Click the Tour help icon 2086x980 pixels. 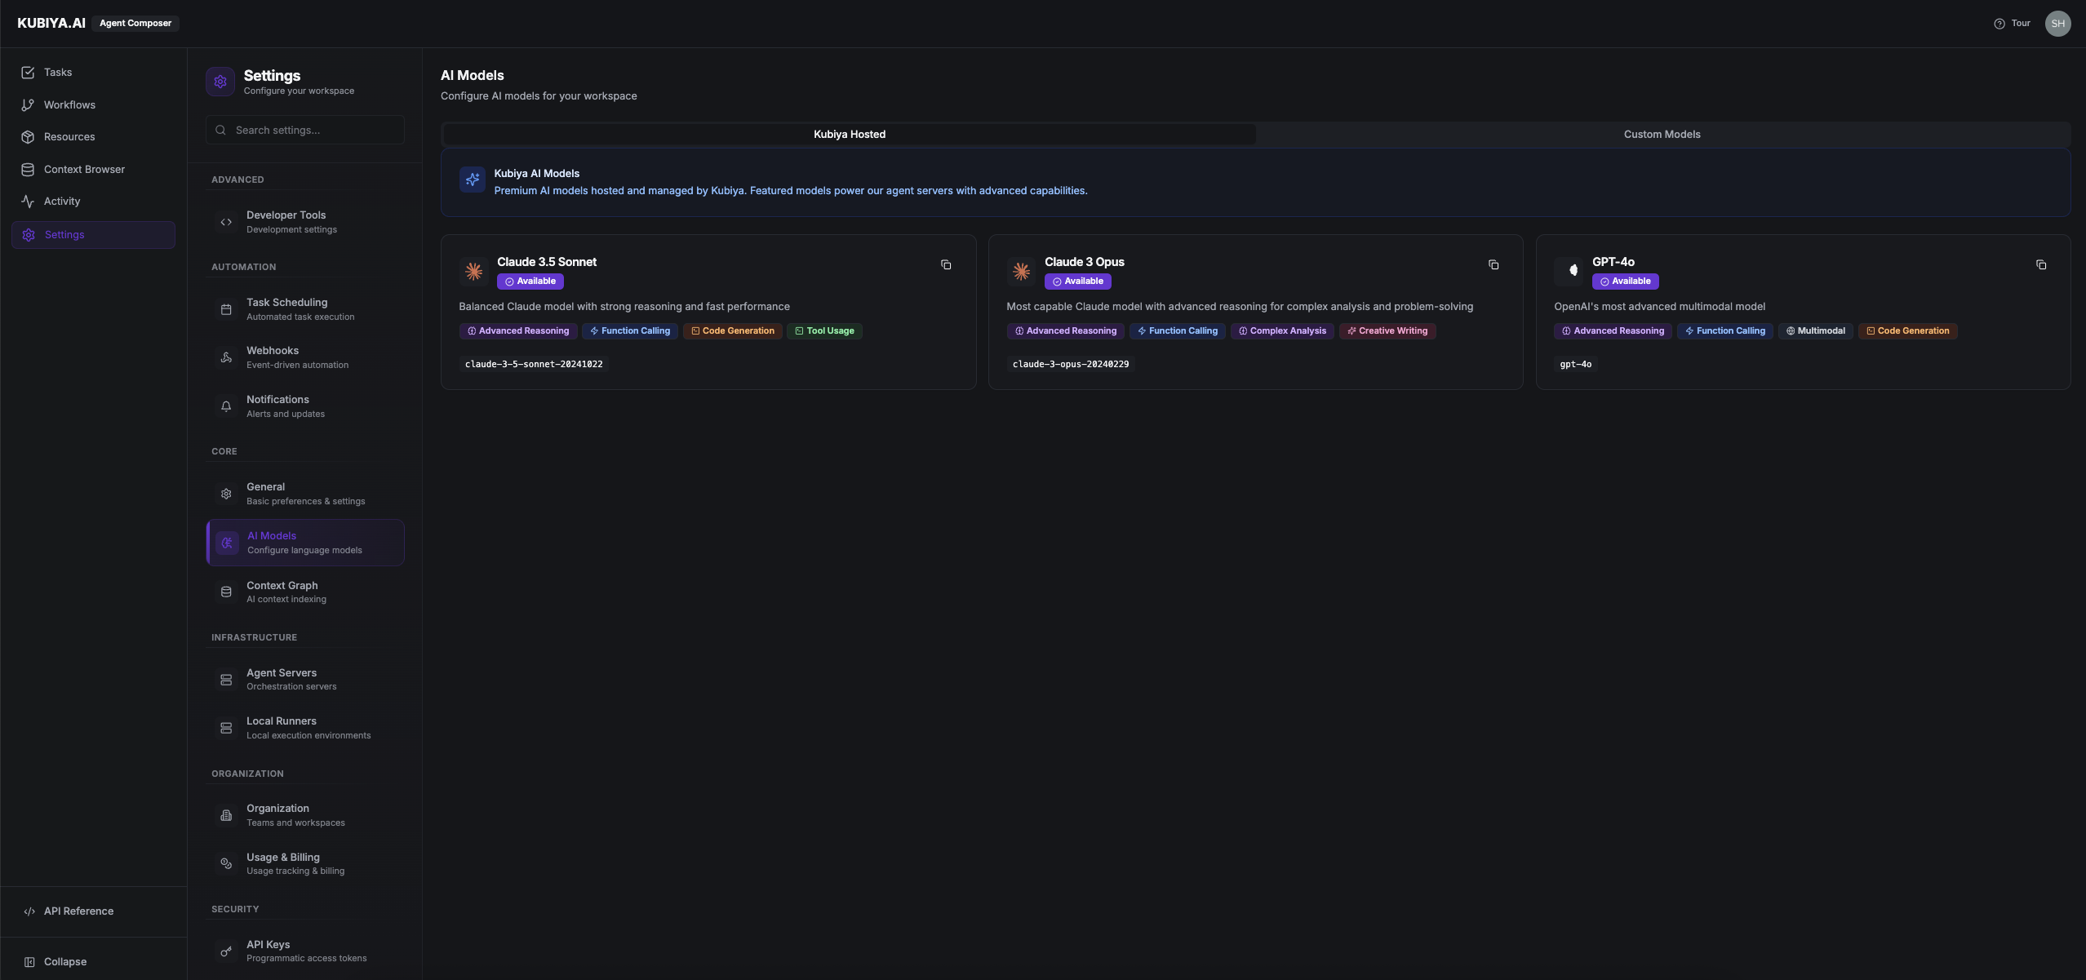click(1999, 24)
